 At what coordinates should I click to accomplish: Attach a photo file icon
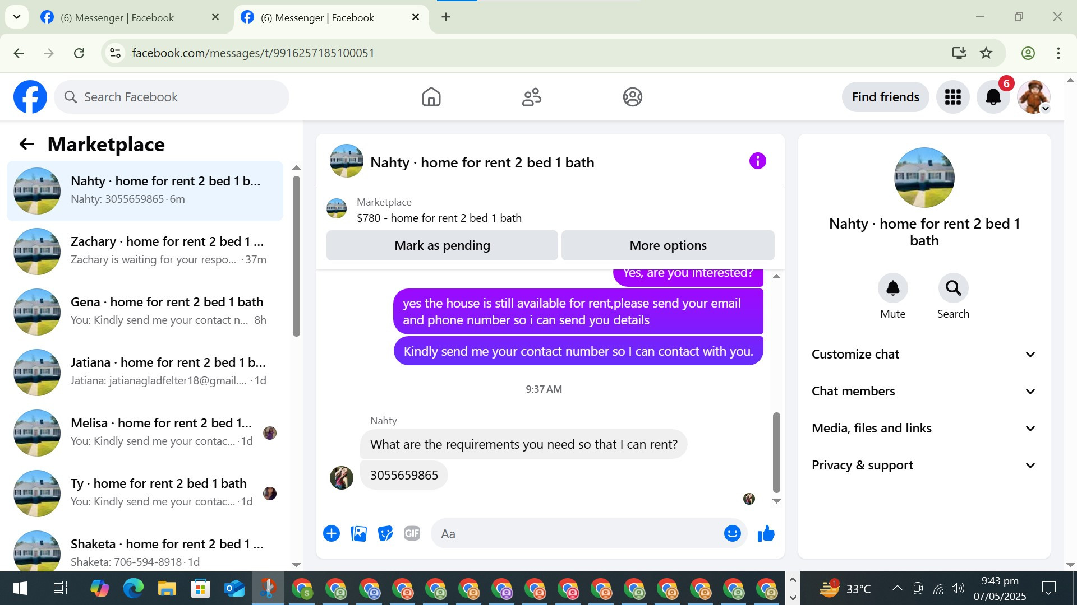tap(358, 534)
